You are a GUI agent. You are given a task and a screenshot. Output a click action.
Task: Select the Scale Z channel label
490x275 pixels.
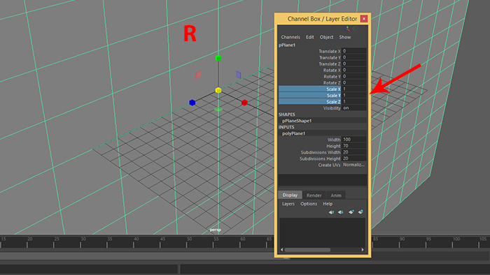coord(333,102)
